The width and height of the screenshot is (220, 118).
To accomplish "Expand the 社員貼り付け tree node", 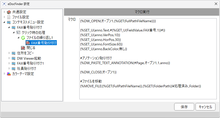I will tap(9, 68).
